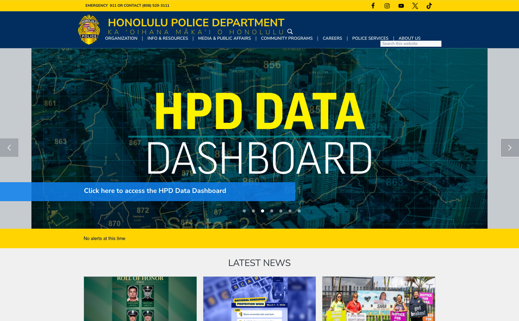
Task: Select the fourth carousel dot indicator
Action: [x=272, y=211]
